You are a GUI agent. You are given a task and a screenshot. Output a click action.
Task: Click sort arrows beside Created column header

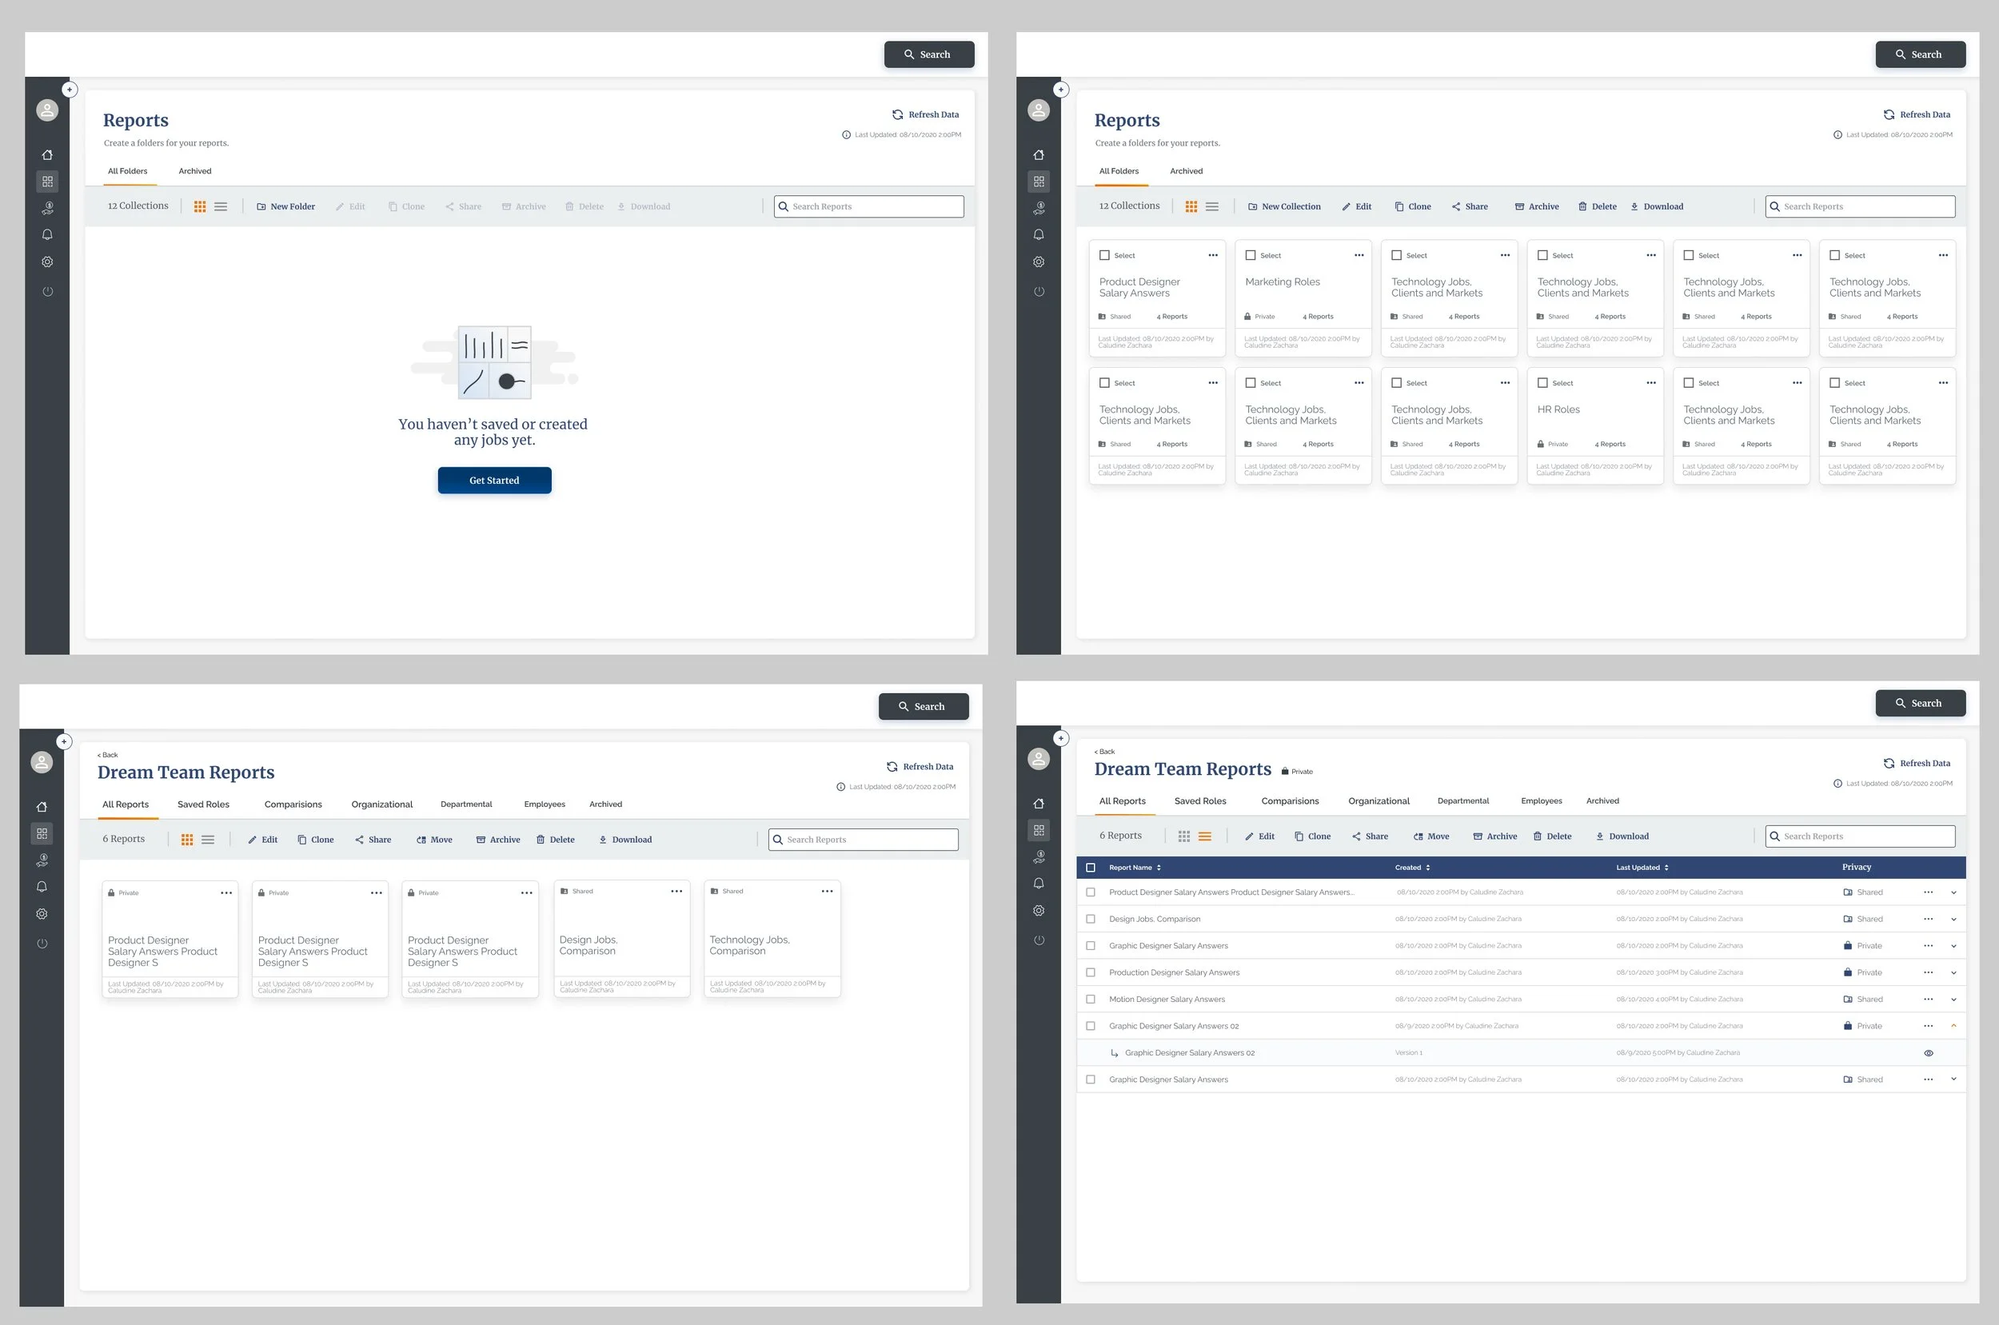(1428, 868)
